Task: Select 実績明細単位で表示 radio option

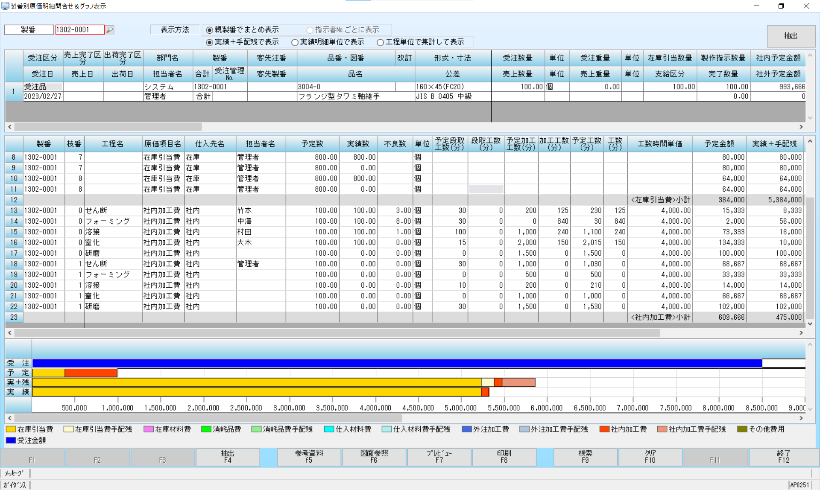Action: pyautogui.click(x=295, y=42)
